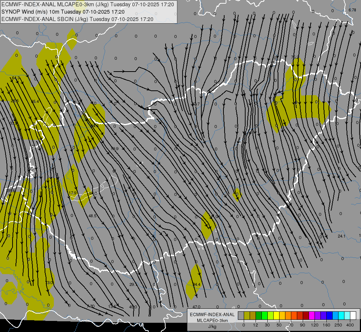Click the map value '84.6'
Image resolution: width=361 pixels, height=332 pixels.
(x=95, y=126)
